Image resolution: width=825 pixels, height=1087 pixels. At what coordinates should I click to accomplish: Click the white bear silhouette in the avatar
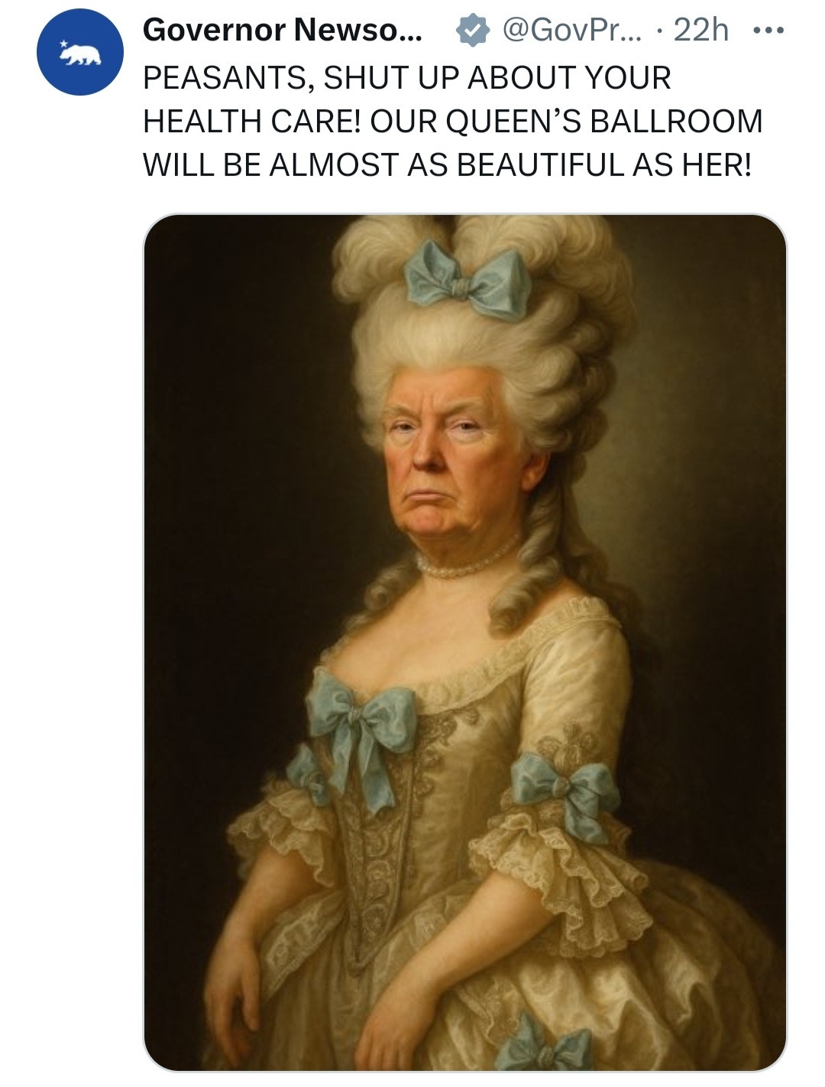click(x=82, y=55)
